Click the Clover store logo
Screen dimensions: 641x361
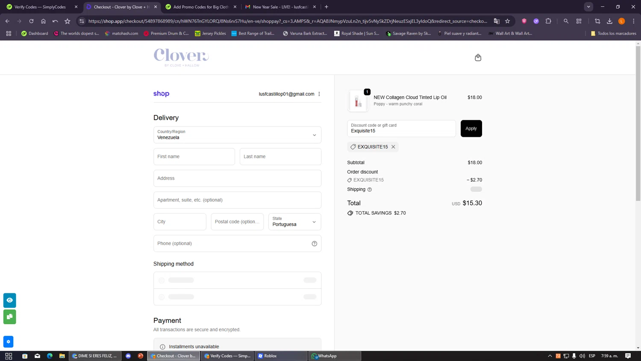(x=181, y=57)
